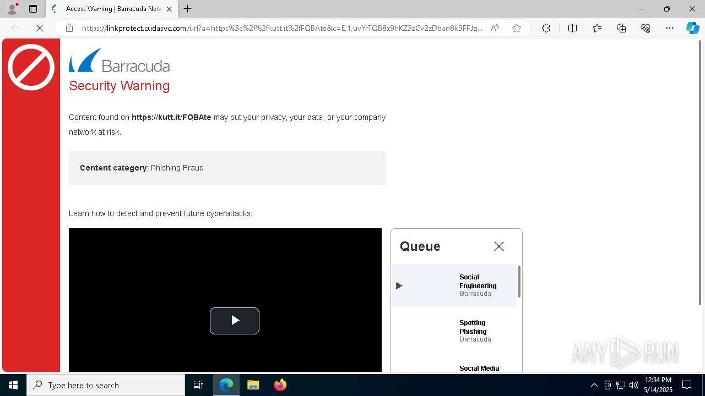Click the page vertical scrollbar
The height and width of the screenshot is (396, 705).
click(x=700, y=172)
